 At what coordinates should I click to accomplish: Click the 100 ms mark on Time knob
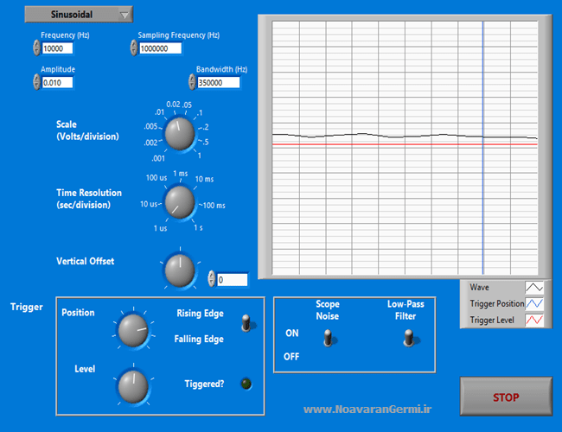click(214, 206)
